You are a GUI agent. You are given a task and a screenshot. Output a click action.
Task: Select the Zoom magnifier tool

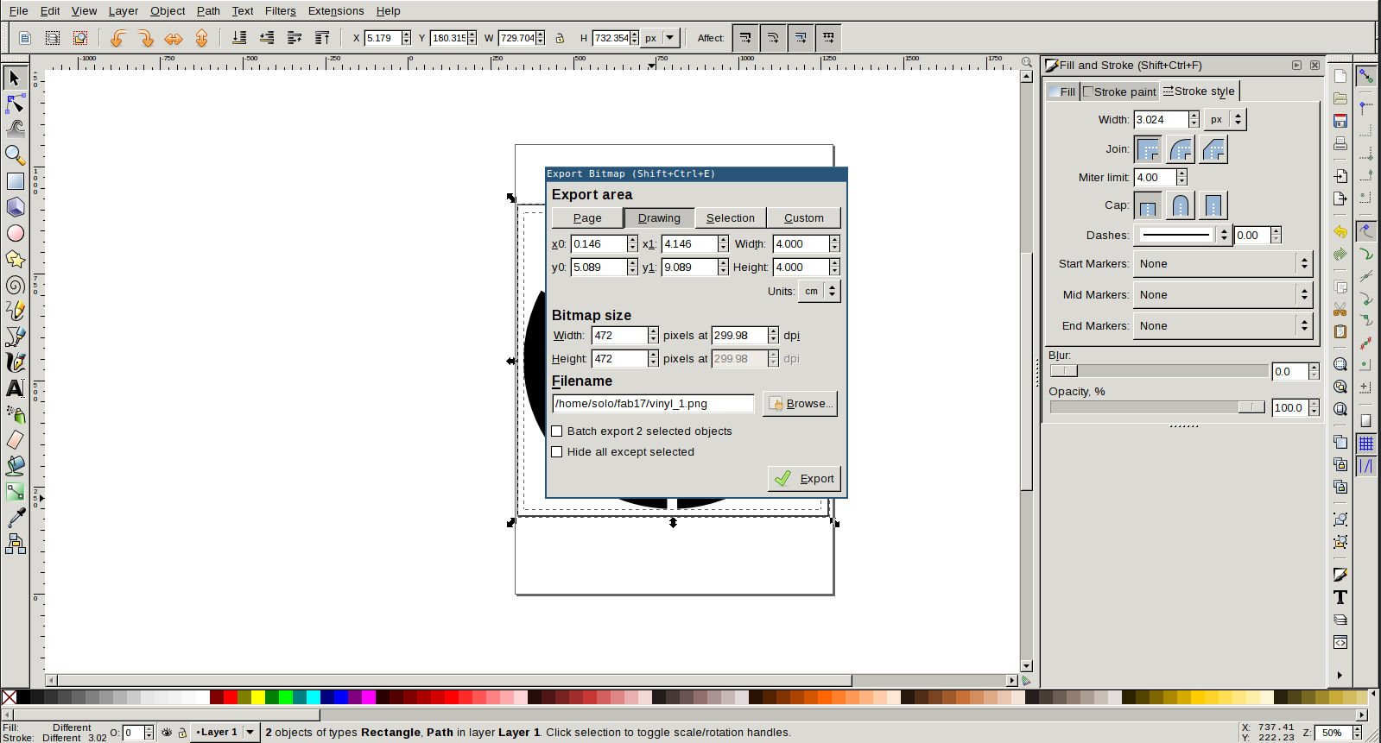coord(15,155)
